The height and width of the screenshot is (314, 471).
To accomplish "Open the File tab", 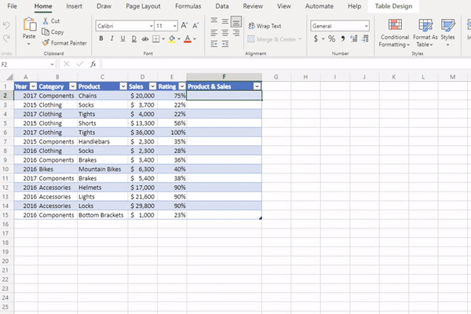I will click(12, 6).
